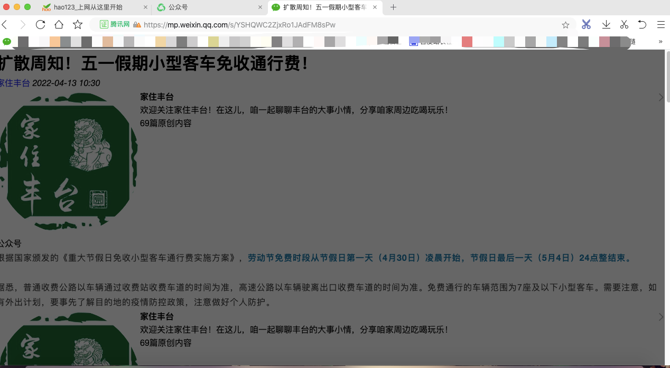Click the hao123 tab favicon
Image resolution: width=670 pixels, height=368 pixels.
tap(46, 7)
